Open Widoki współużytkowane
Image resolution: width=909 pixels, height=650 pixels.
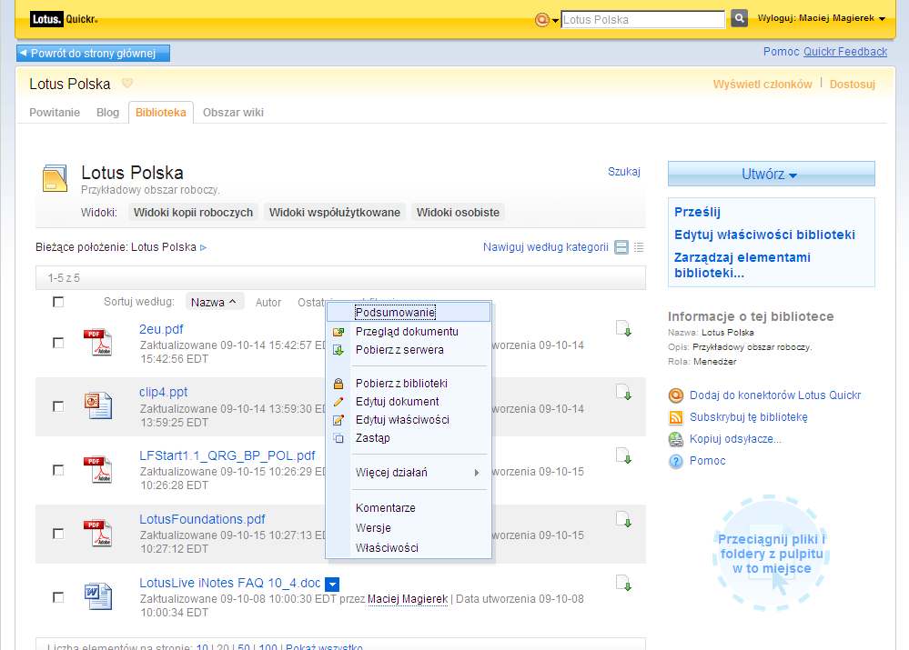[x=335, y=213]
